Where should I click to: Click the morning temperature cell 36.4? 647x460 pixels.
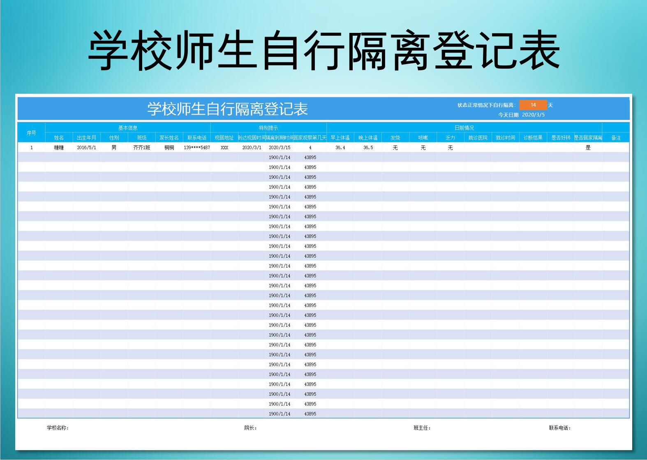(340, 148)
